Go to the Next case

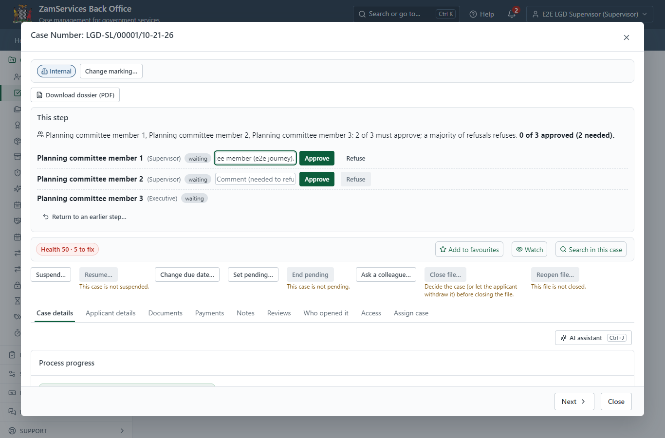coord(574,401)
